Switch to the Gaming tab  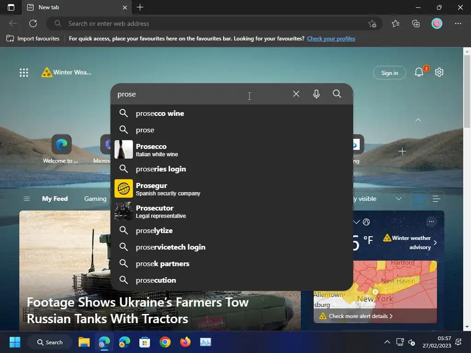pos(95,199)
